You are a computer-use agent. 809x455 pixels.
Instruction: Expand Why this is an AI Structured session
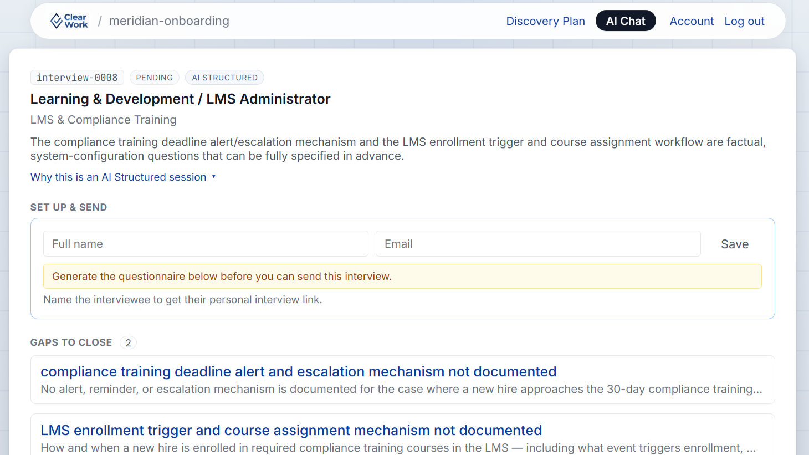pos(123,177)
